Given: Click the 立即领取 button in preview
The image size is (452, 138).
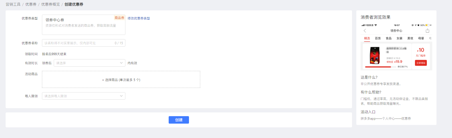Looking at the screenshot, I should click(421, 63).
